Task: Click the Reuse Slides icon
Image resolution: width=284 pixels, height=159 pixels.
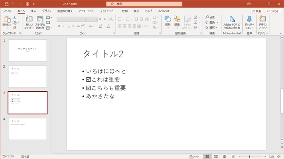Action: 40,19
